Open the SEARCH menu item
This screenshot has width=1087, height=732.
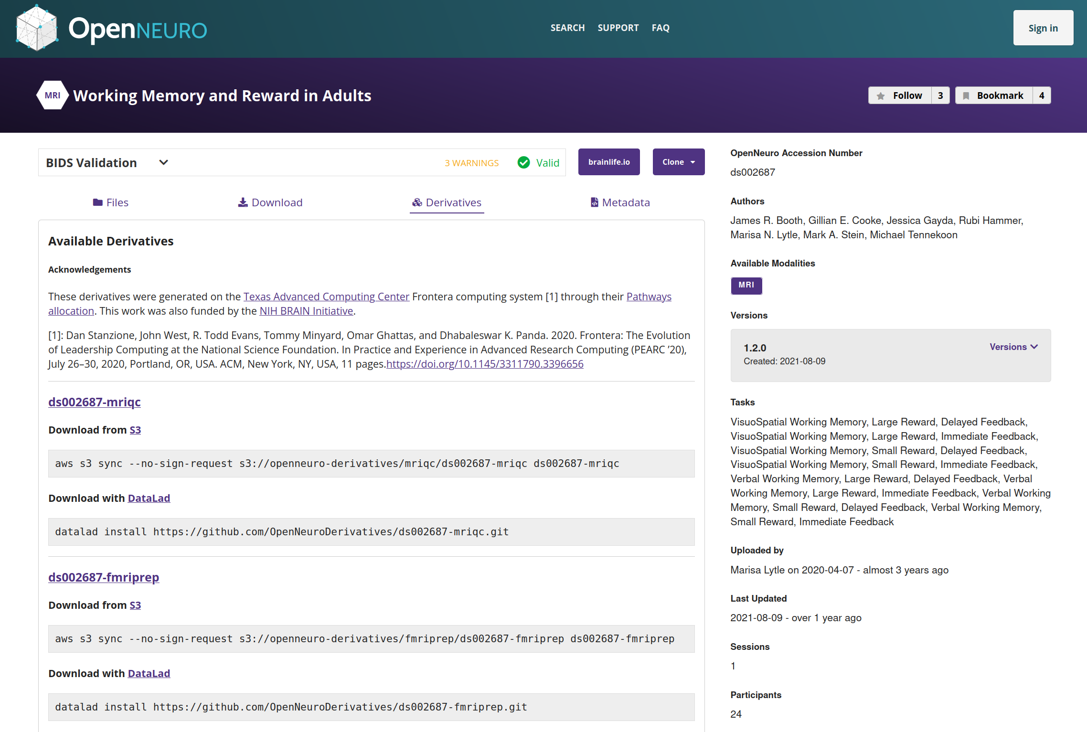[x=567, y=28]
